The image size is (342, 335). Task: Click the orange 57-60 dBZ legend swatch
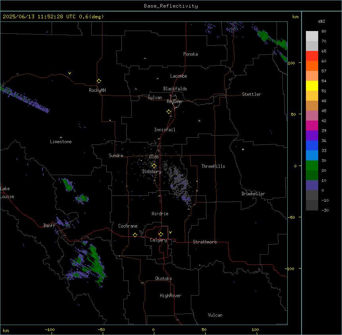(312, 66)
